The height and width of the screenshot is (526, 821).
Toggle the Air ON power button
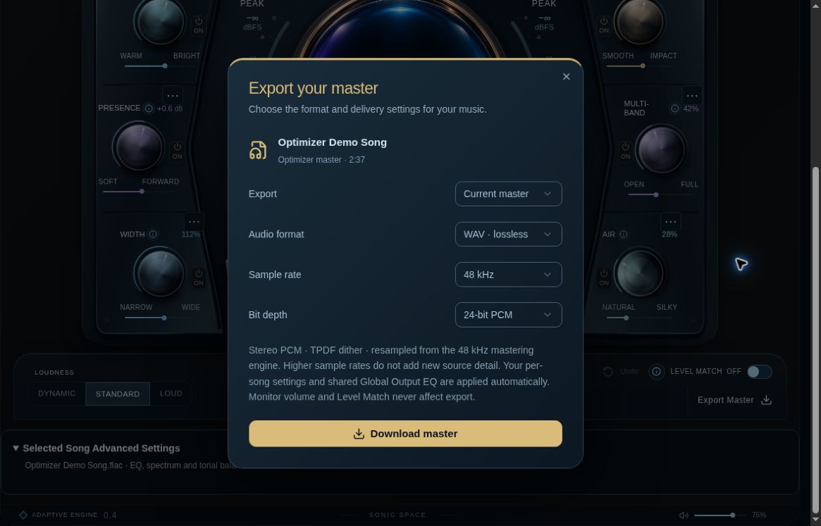(x=604, y=277)
